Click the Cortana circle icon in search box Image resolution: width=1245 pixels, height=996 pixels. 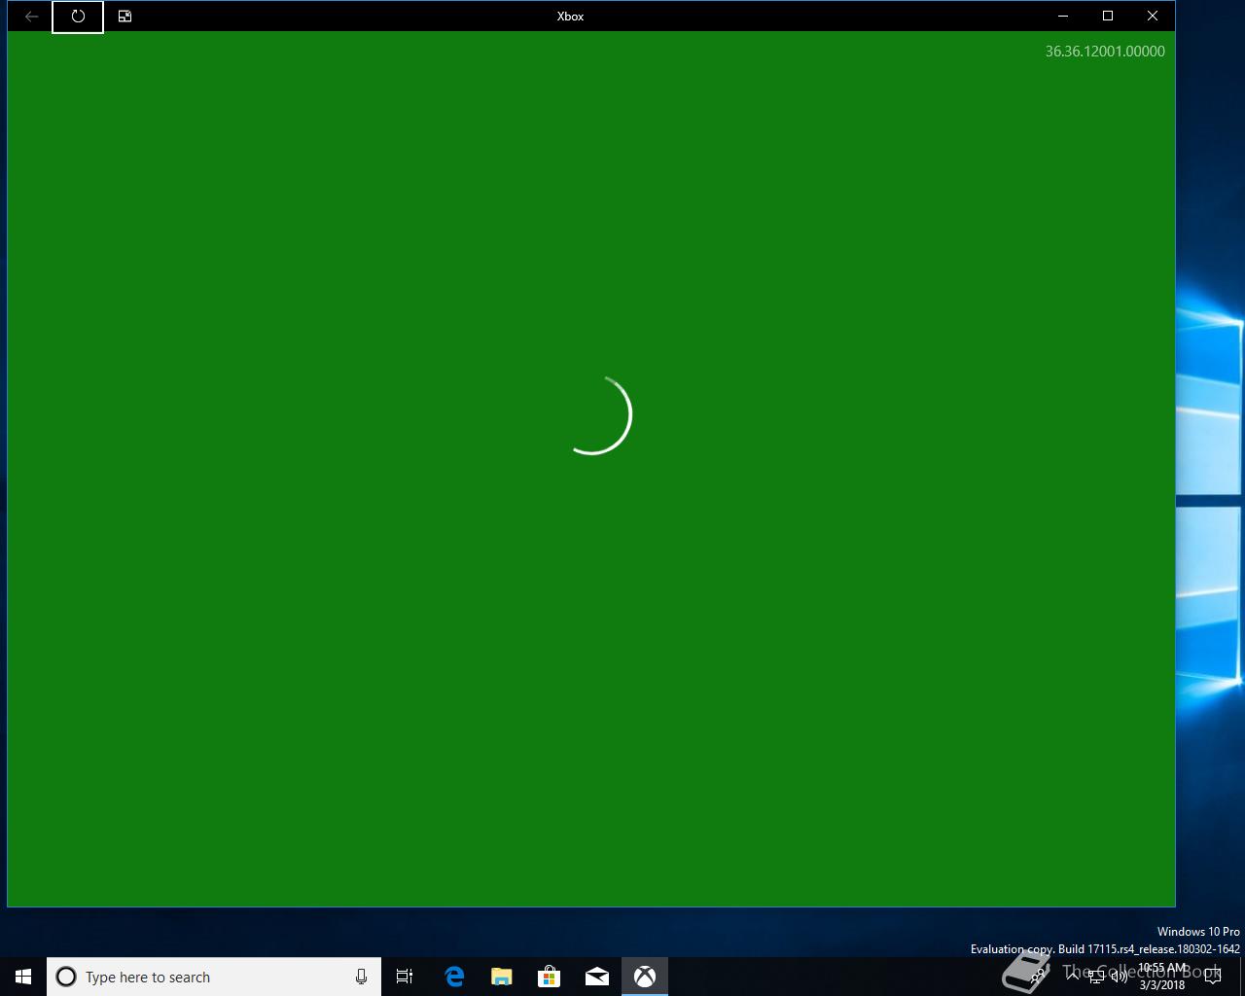point(66,977)
